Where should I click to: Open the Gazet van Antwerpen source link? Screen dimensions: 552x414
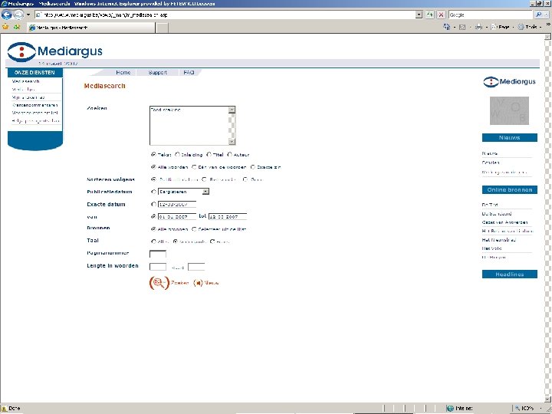pyautogui.click(x=504, y=222)
